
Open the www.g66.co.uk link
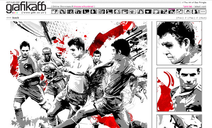click(x=34, y=13)
